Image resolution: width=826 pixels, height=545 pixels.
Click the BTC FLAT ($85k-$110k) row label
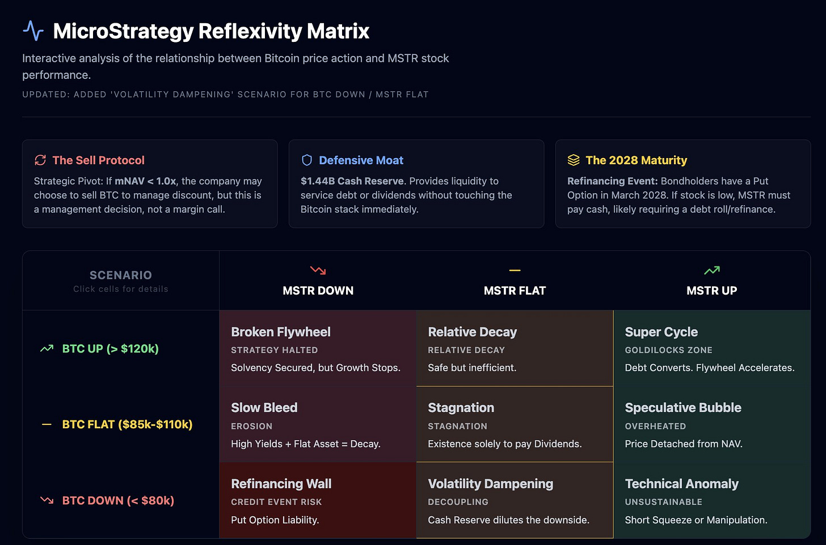(127, 424)
